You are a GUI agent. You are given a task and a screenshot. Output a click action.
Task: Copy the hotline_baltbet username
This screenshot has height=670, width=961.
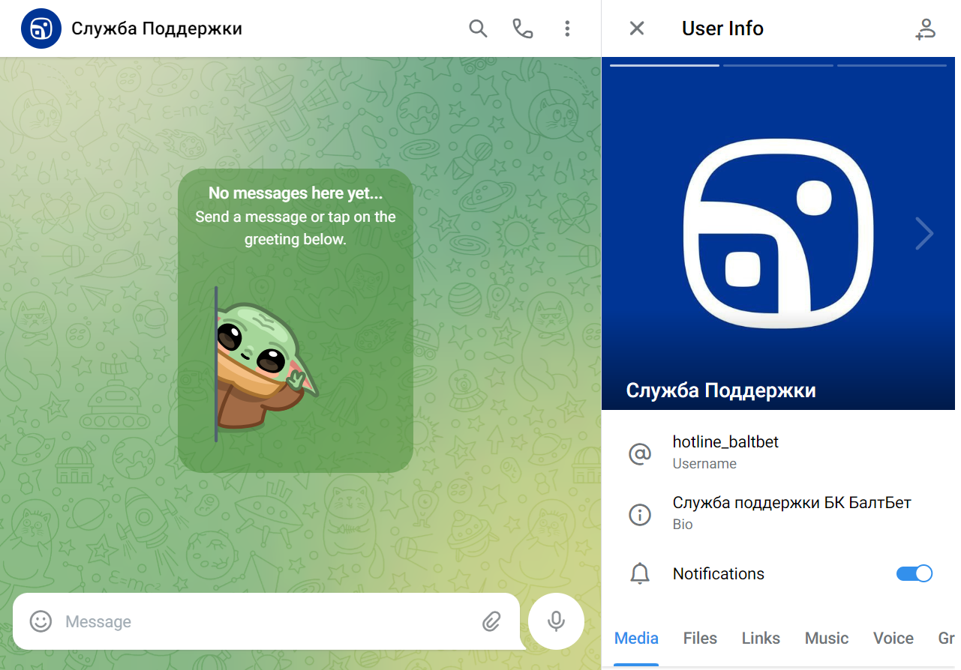coord(725,442)
